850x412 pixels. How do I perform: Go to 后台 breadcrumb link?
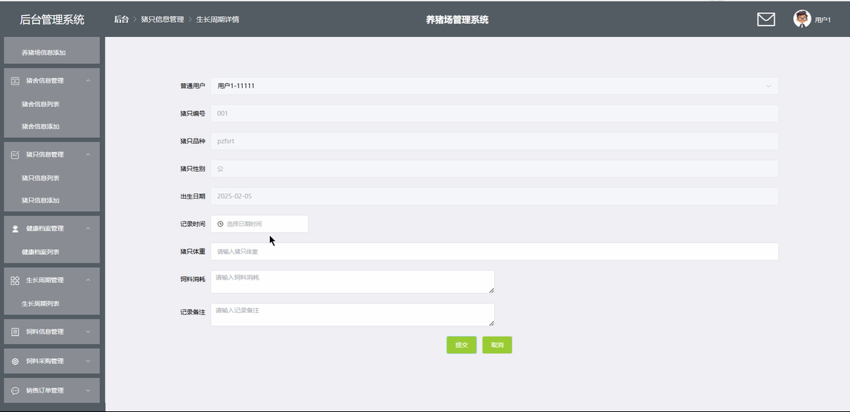click(x=122, y=19)
